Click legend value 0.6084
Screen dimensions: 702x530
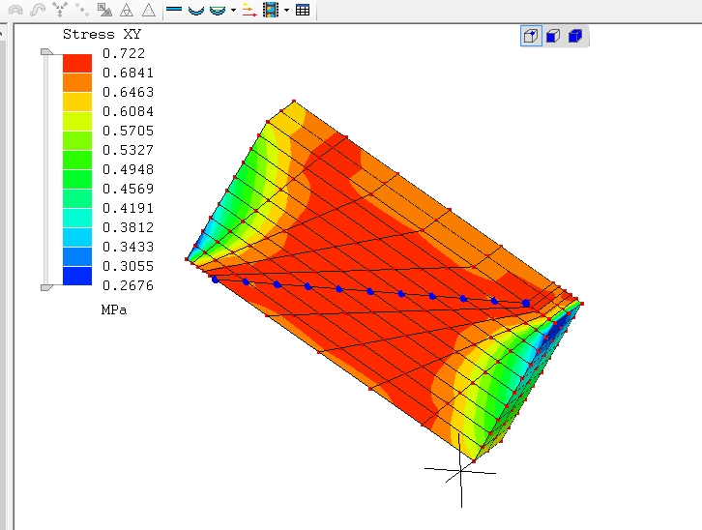(x=128, y=111)
